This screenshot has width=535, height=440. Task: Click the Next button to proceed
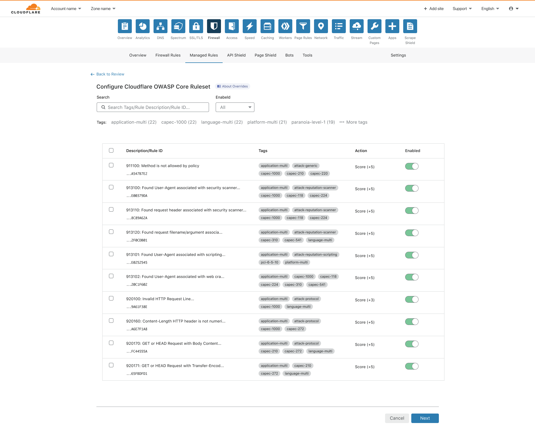tap(424, 418)
